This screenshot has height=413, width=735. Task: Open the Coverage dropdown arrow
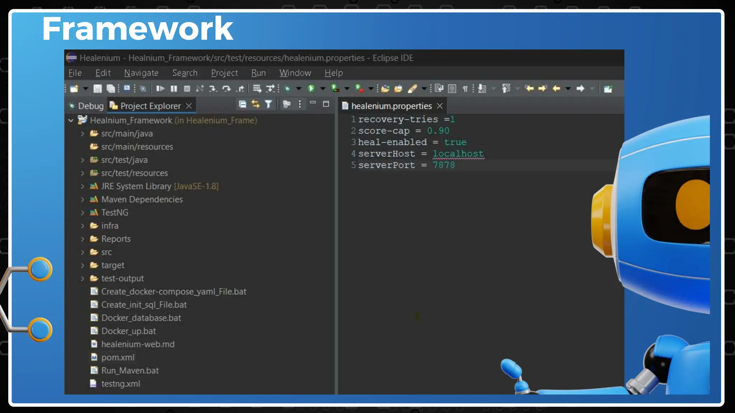(x=347, y=89)
